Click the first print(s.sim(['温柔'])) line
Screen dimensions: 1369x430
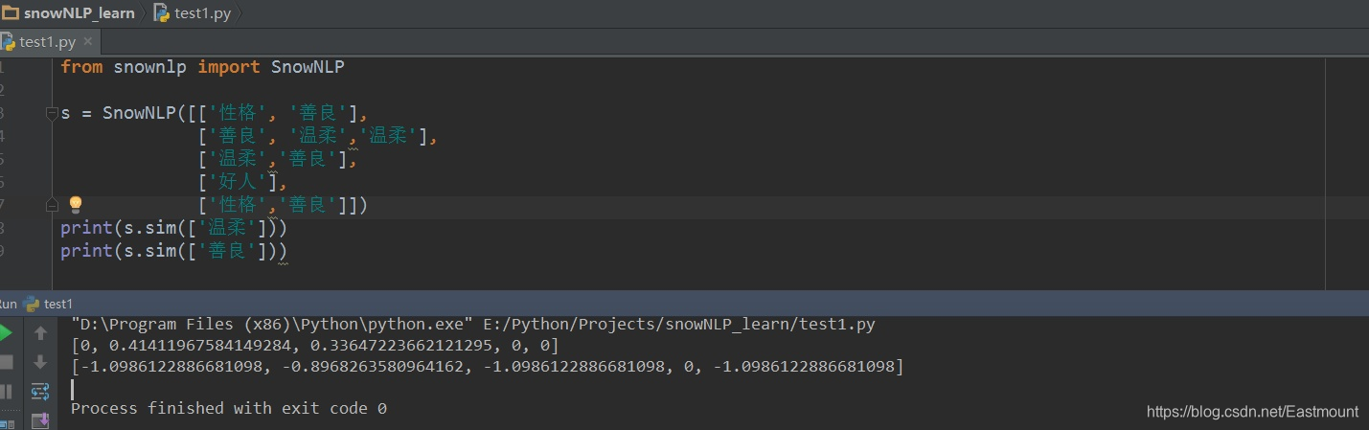[173, 228]
